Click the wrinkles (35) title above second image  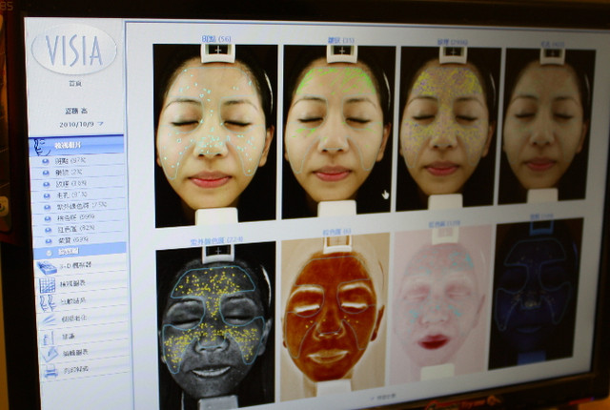pos(341,40)
